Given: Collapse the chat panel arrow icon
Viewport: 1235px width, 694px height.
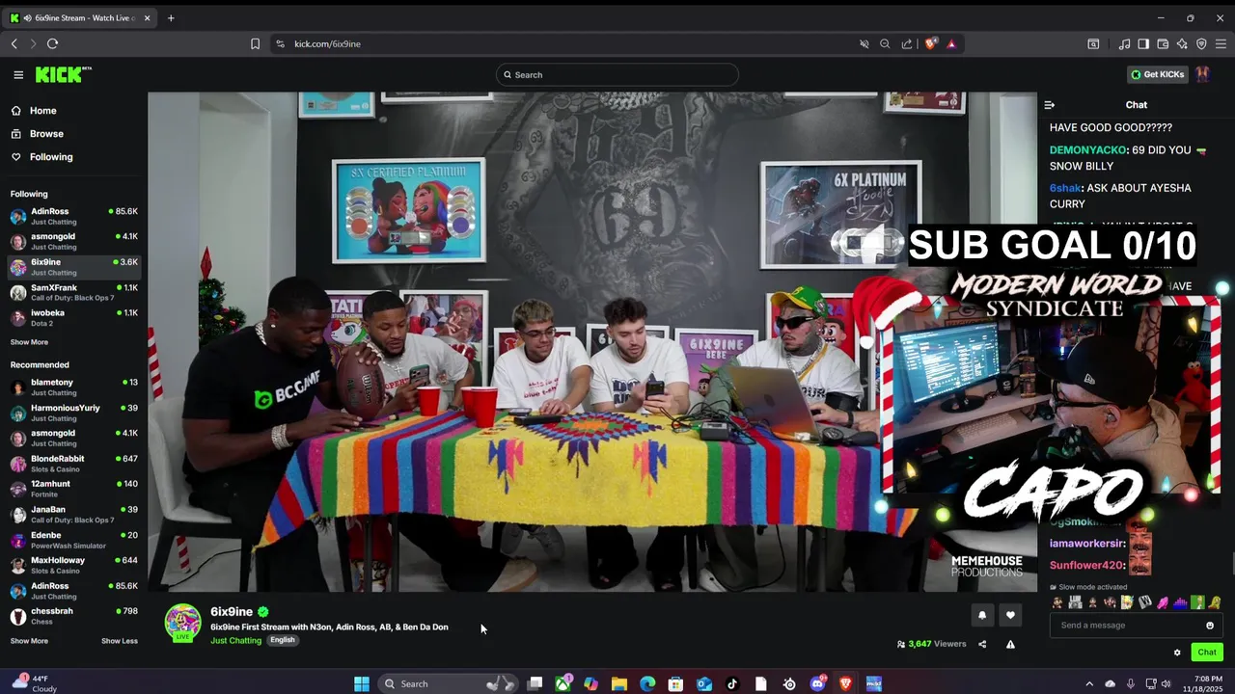Looking at the screenshot, I should 1050,105.
